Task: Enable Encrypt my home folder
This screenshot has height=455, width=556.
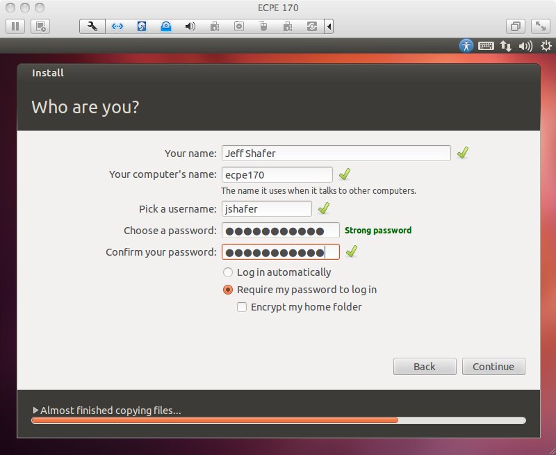Action: (242, 306)
